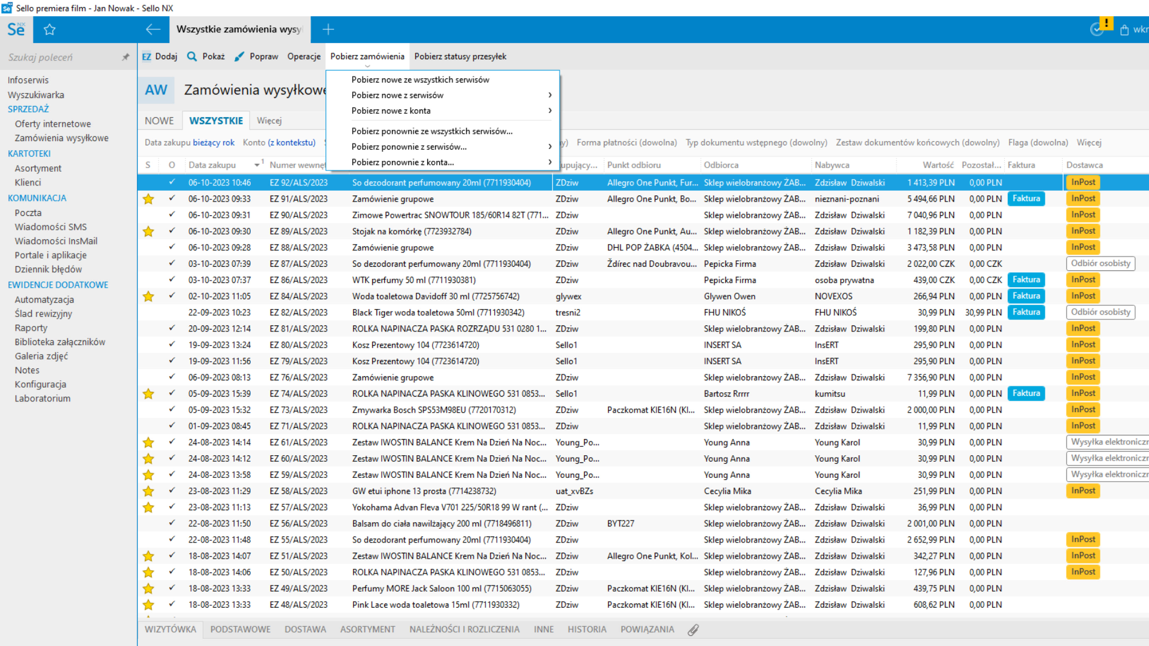Click the Popraw pencil button
The width and height of the screenshot is (1149, 646).
click(256, 56)
